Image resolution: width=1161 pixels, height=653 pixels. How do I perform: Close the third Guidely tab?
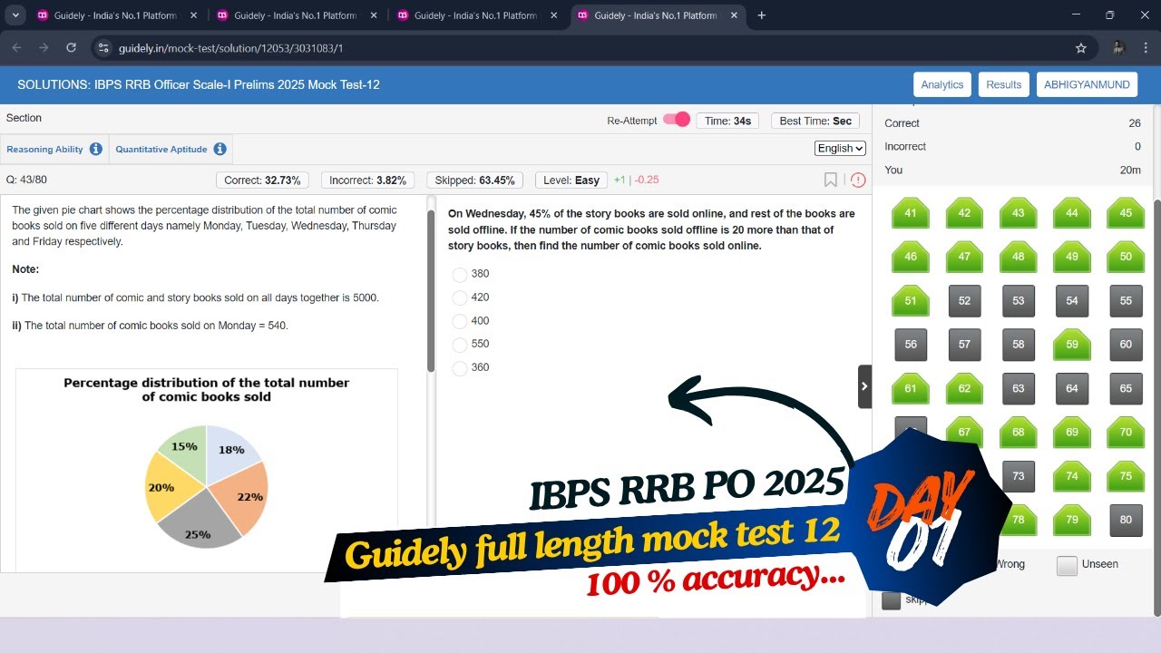tap(553, 15)
